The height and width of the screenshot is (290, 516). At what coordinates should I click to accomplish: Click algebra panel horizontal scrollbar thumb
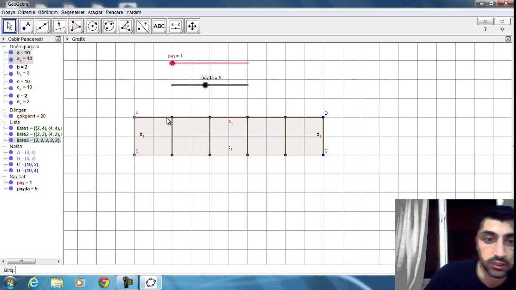coord(21,261)
